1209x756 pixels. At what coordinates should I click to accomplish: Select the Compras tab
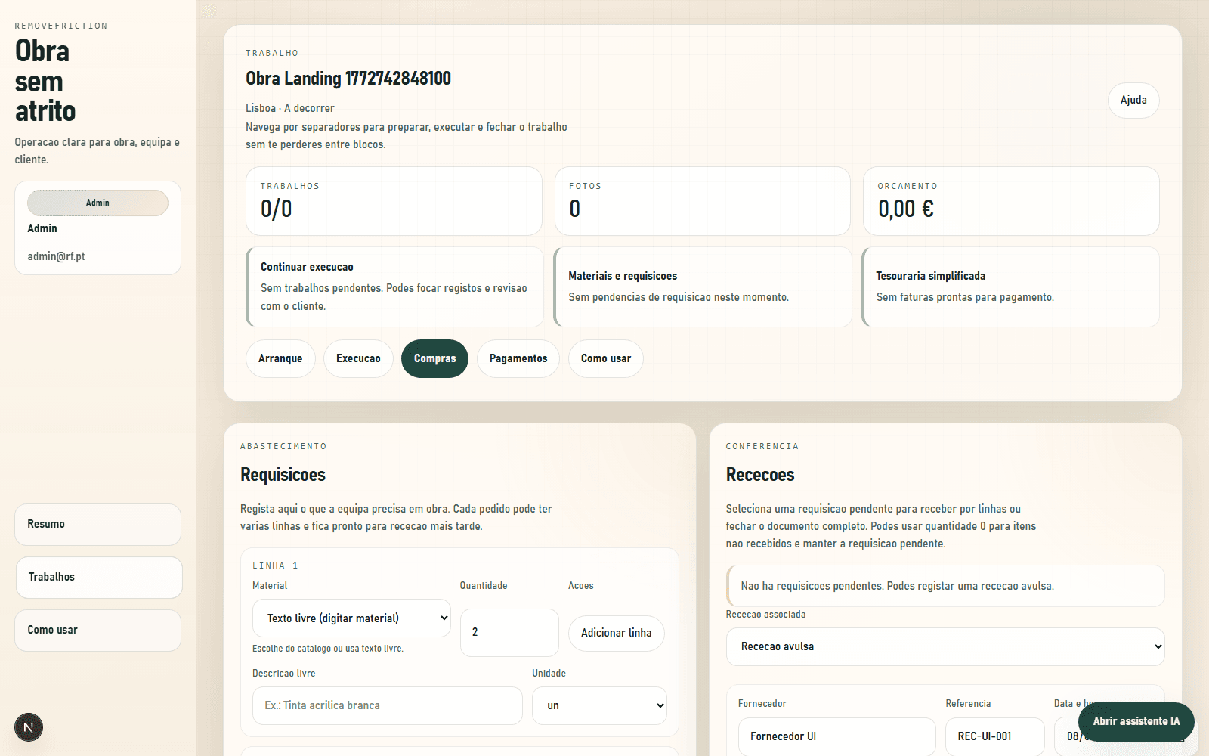434,359
